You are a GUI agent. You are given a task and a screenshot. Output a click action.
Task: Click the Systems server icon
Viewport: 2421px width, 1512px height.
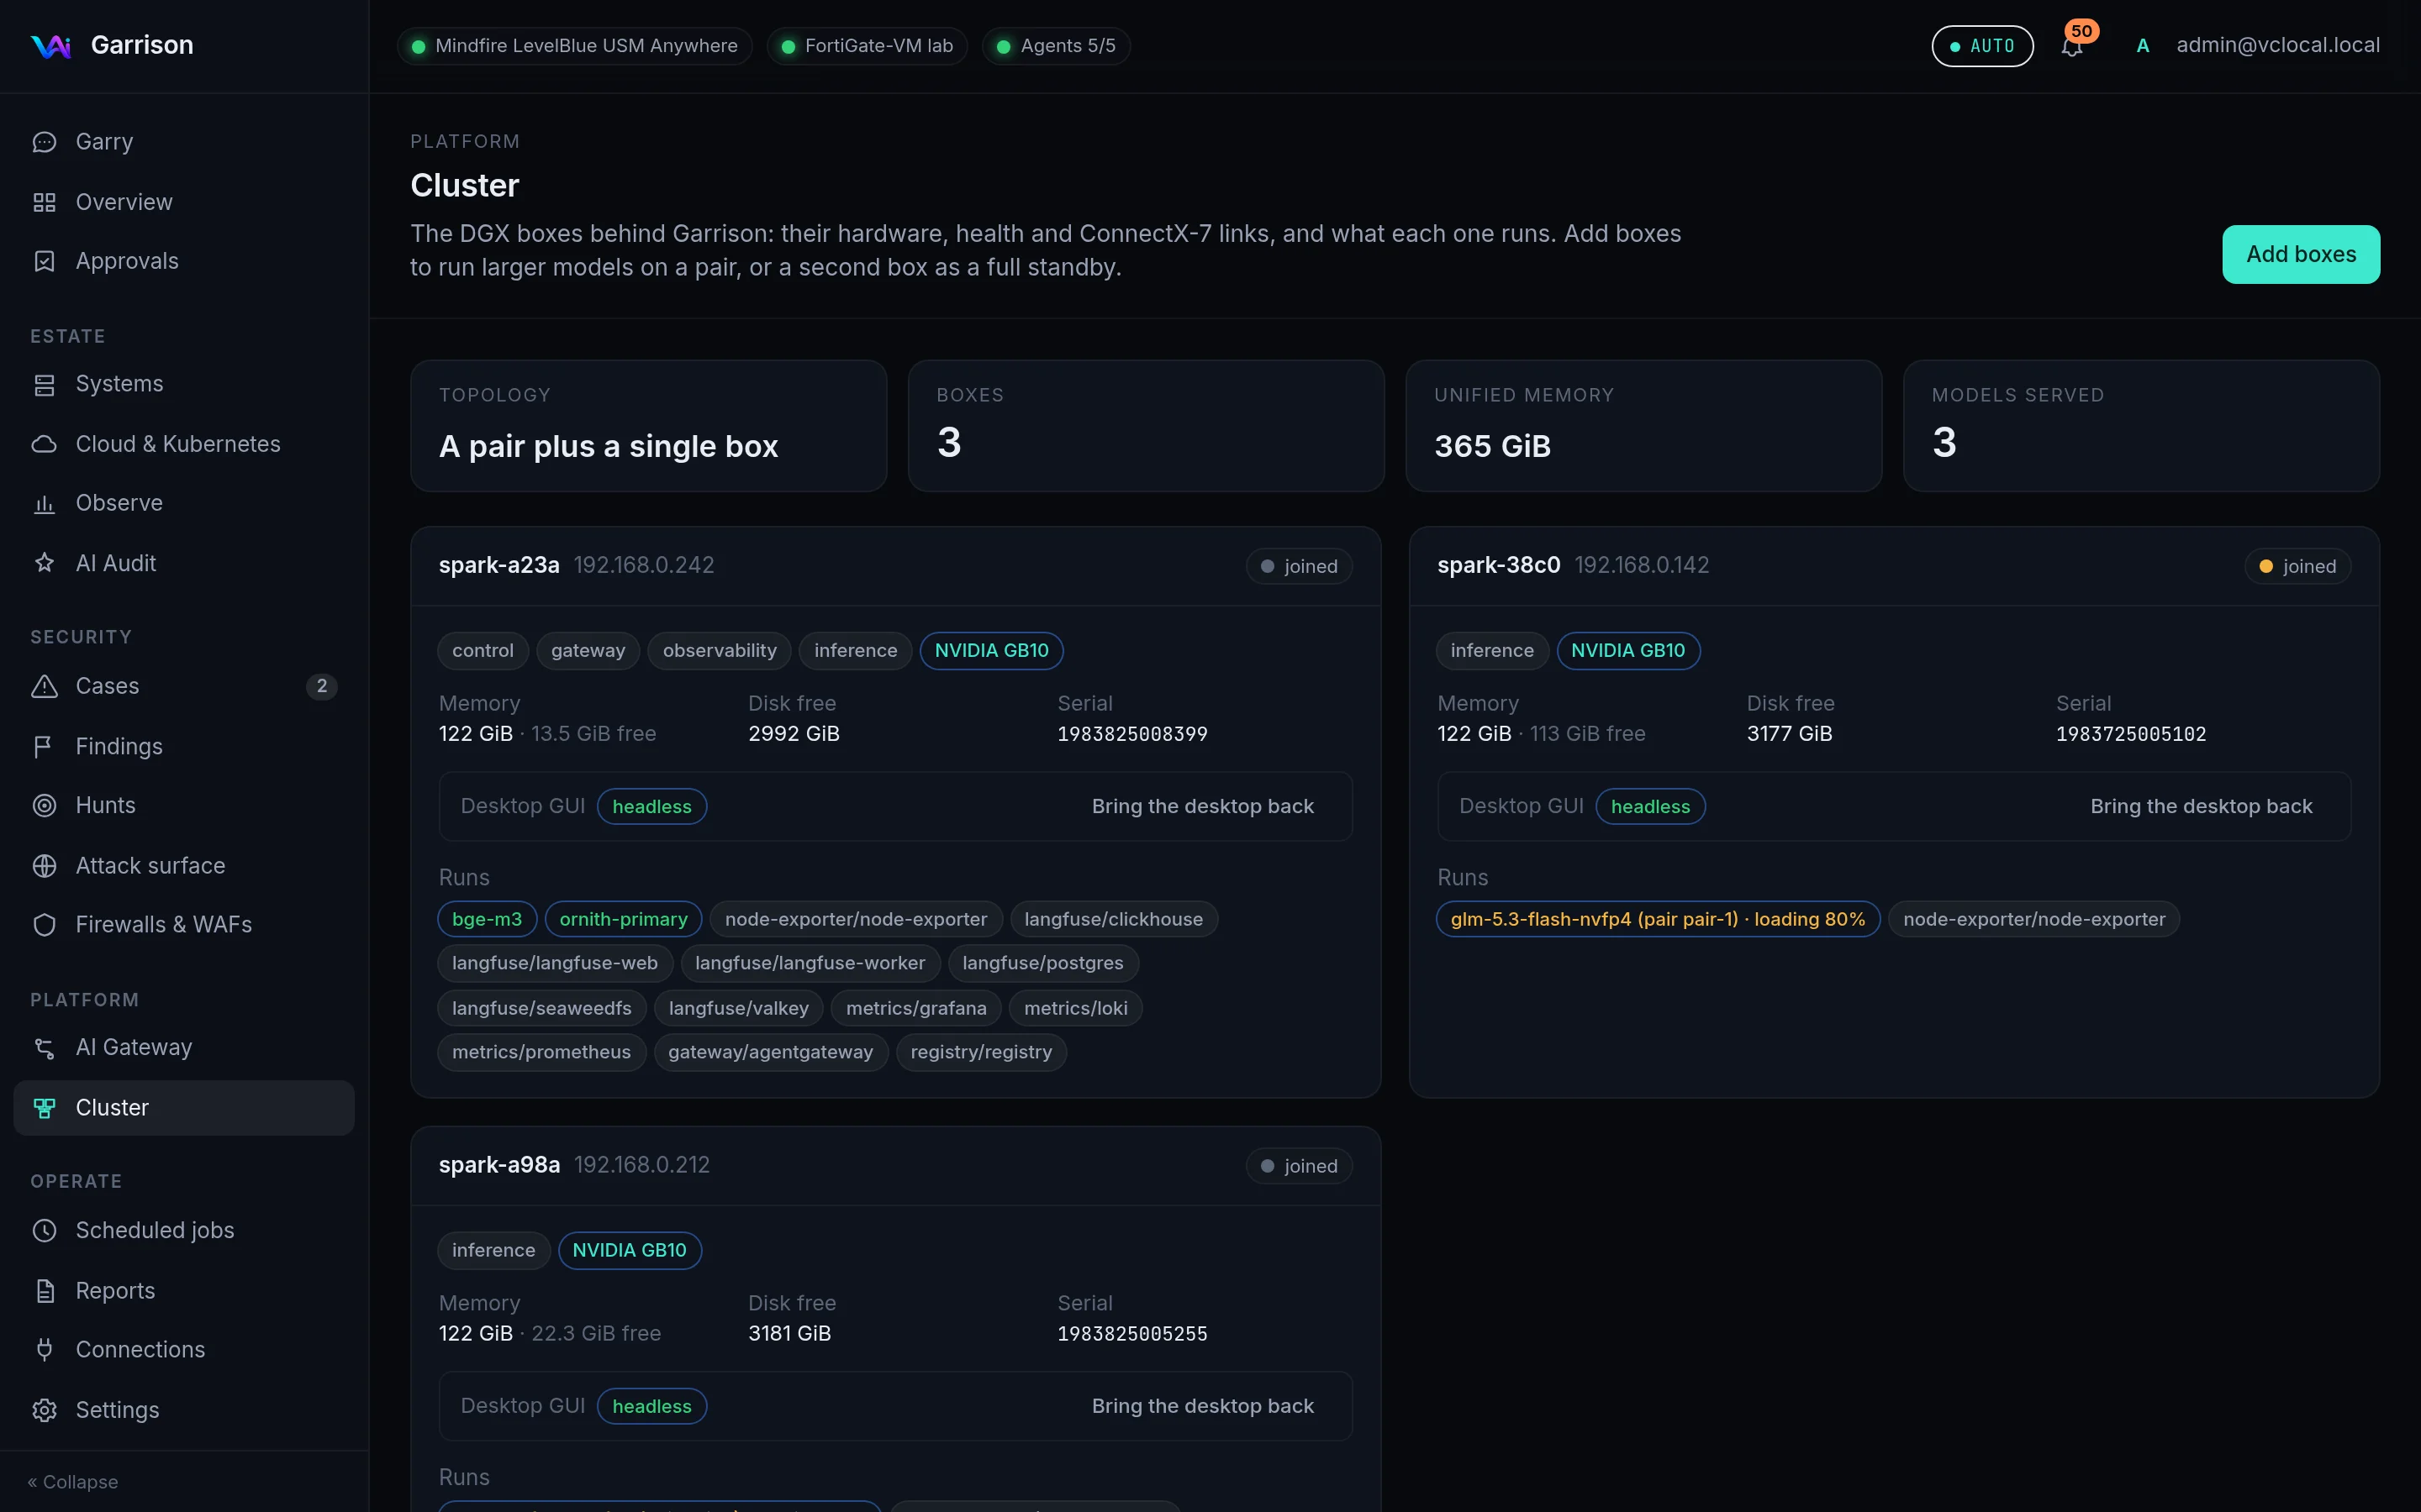[44, 384]
